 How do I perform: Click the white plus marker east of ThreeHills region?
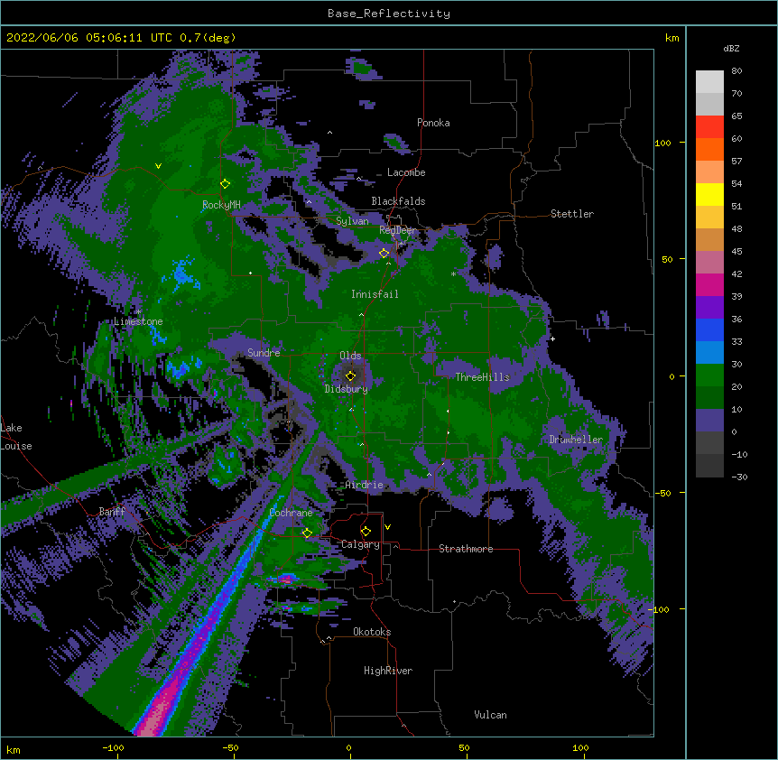(552, 338)
